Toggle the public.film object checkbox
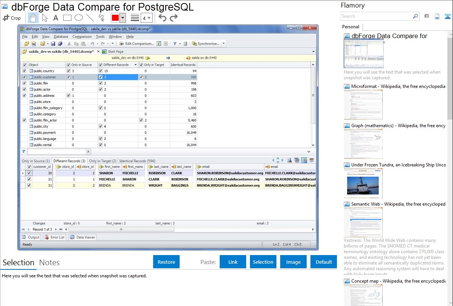This screenshot has width=453, height=306. [24, 83]
